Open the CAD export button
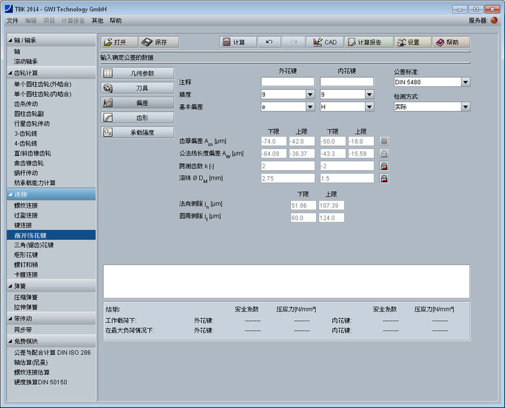 tap(324, 42)
